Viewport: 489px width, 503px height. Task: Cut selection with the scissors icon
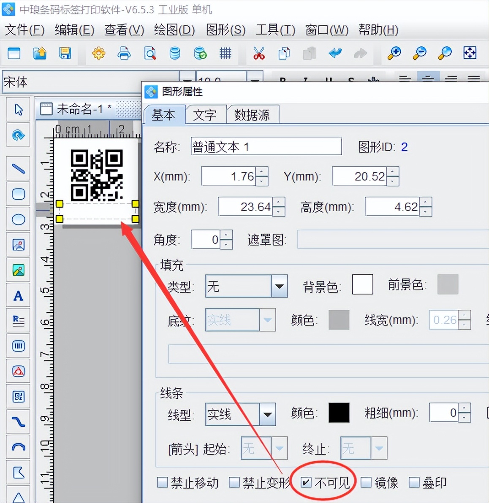point(259,53)
